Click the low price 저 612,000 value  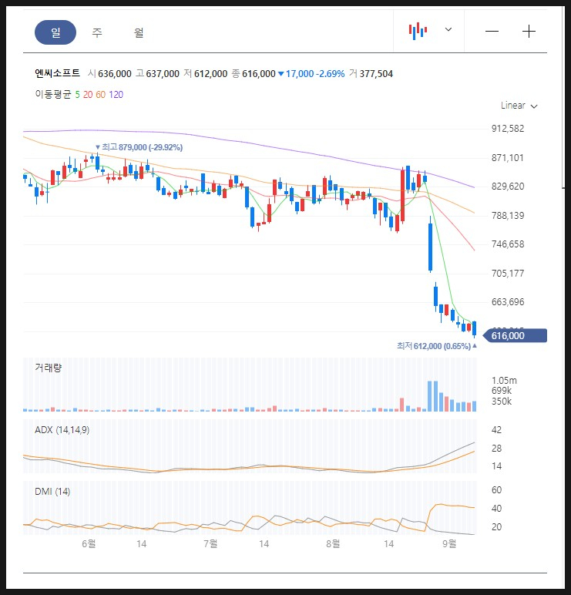[x=206, y=74]
